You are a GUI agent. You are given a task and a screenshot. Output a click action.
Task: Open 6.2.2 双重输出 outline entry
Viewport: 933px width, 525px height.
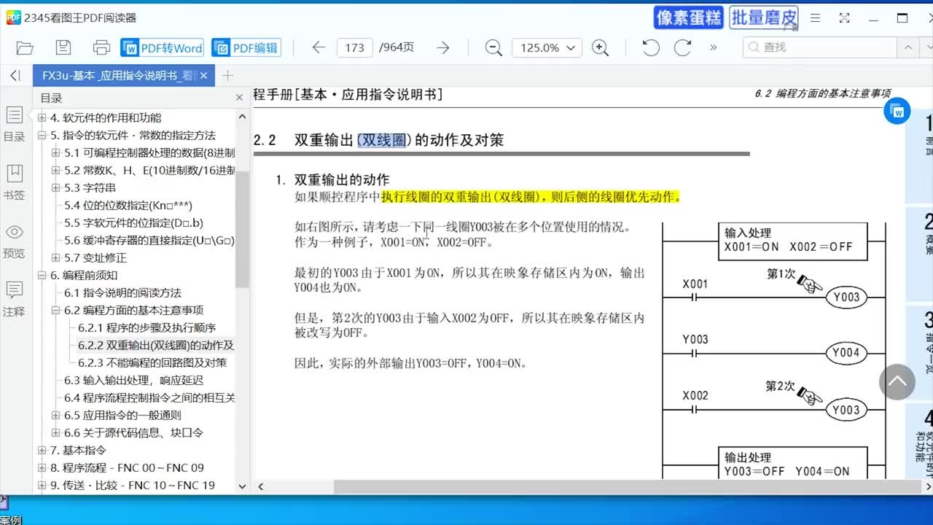coord(156,346)
